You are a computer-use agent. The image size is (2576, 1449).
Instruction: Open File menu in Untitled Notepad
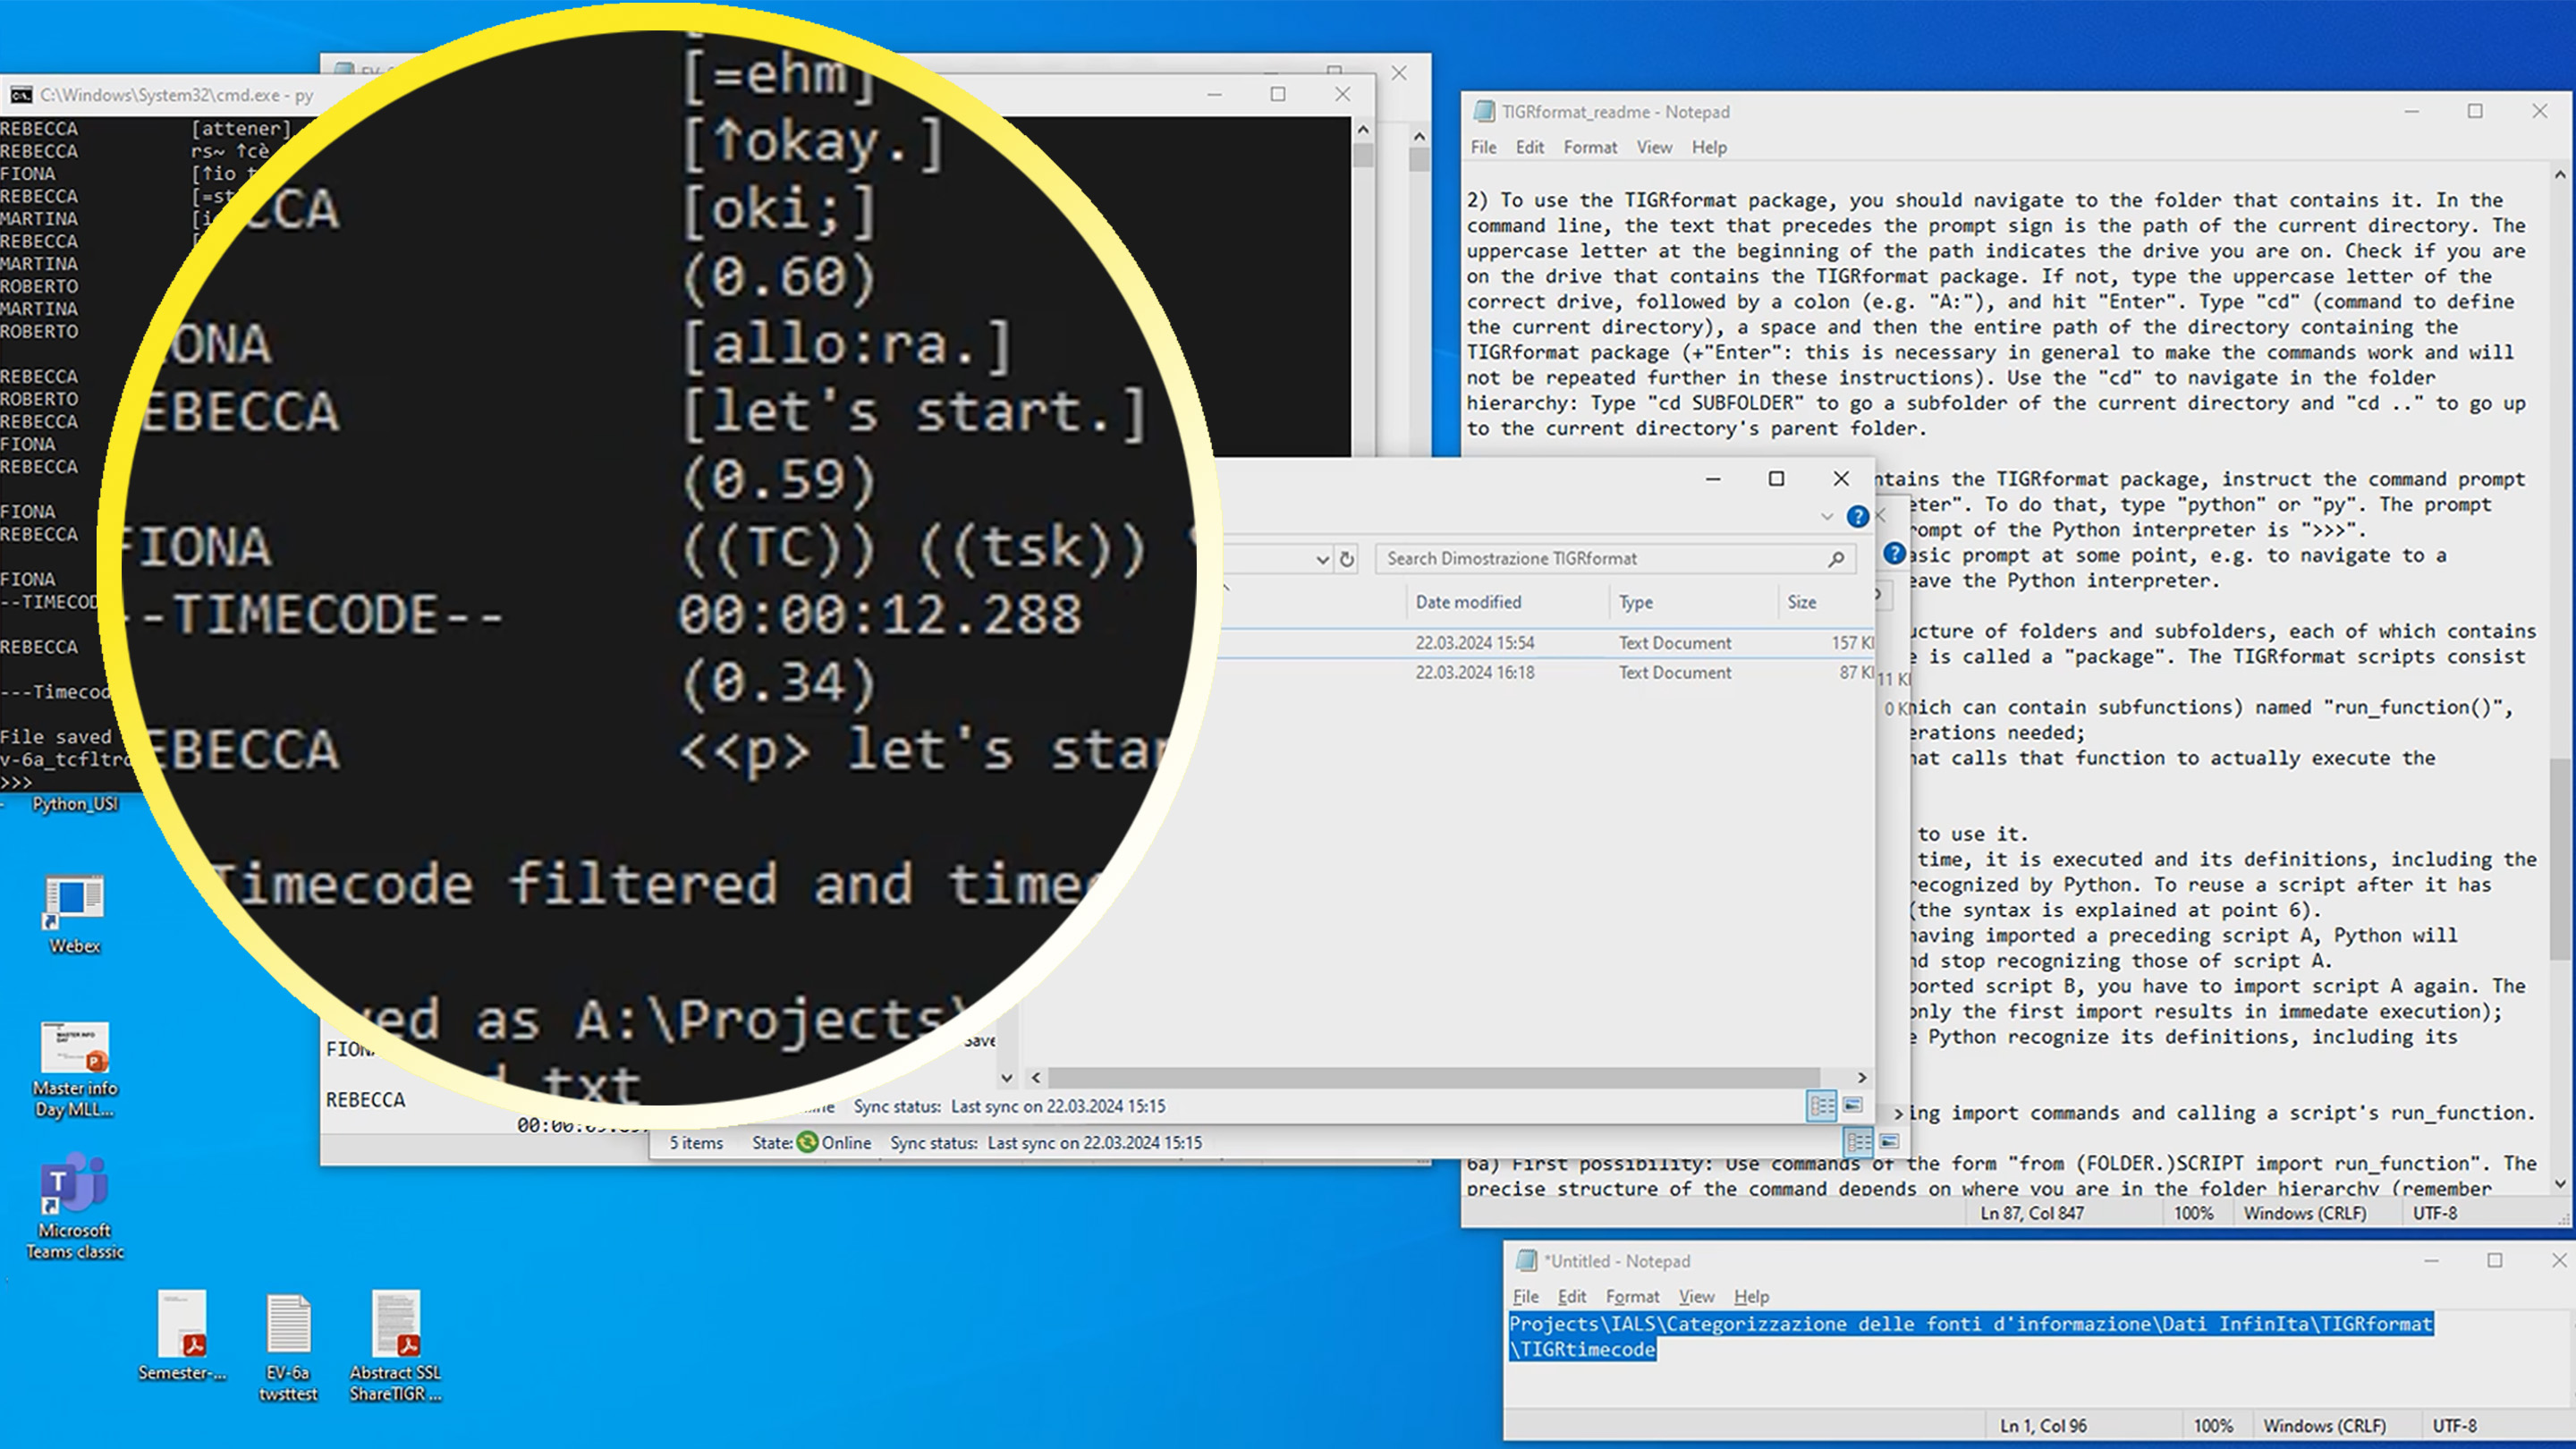click(1526, 1296)
